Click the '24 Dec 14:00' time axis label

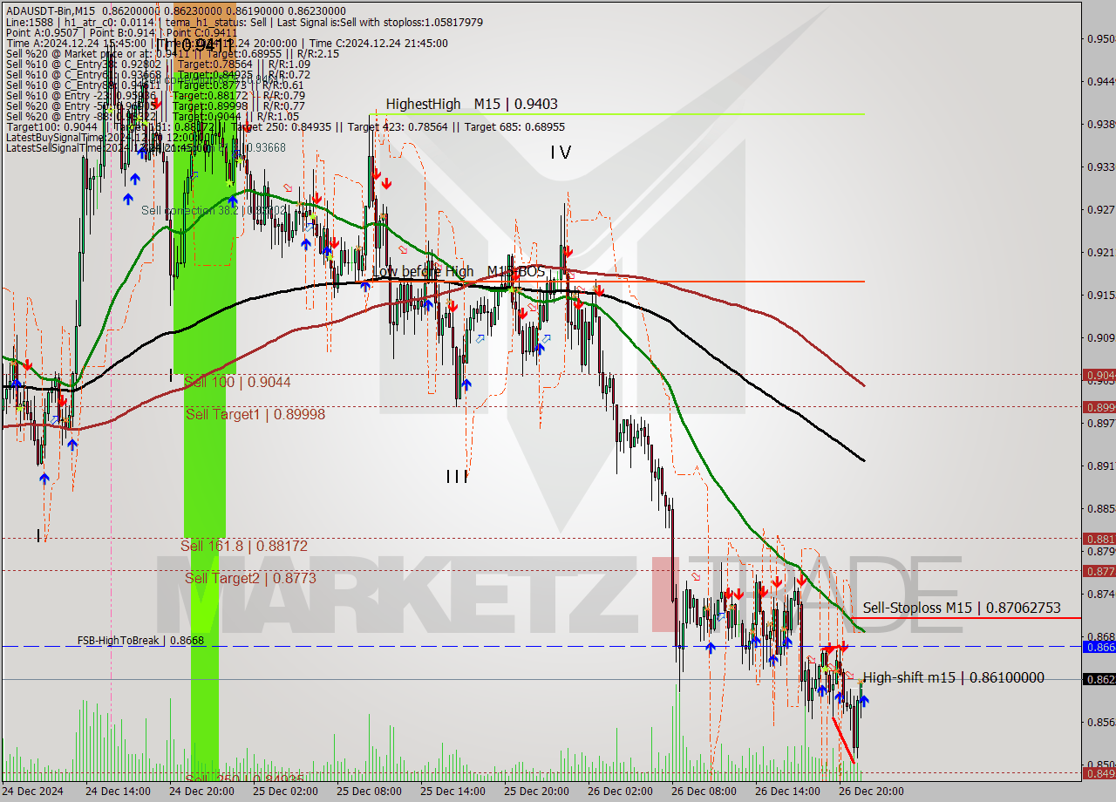118,792
